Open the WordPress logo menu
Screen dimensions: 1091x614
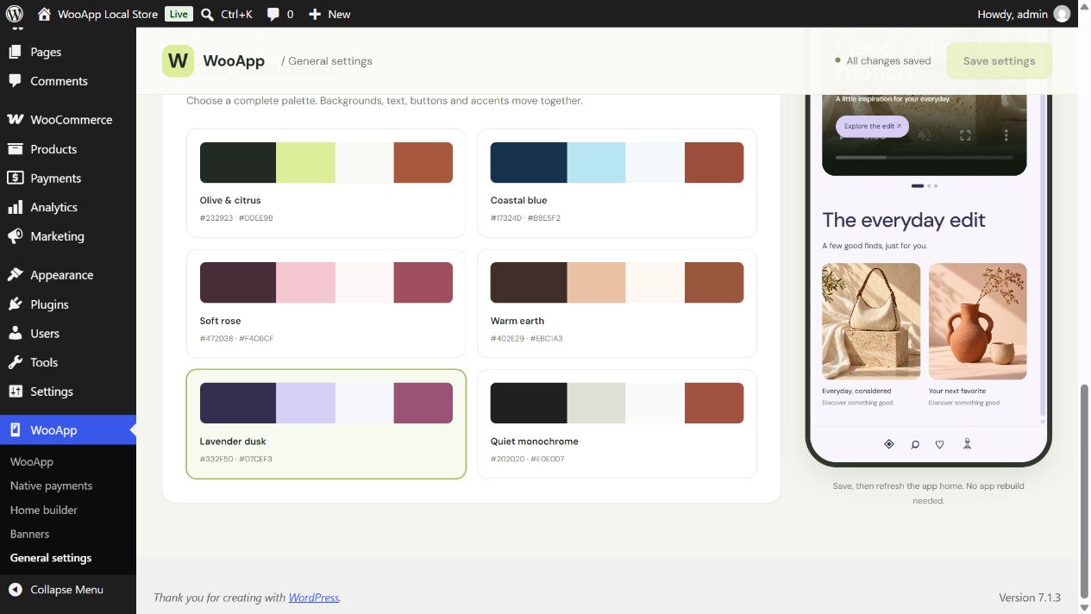click(15, 14)
